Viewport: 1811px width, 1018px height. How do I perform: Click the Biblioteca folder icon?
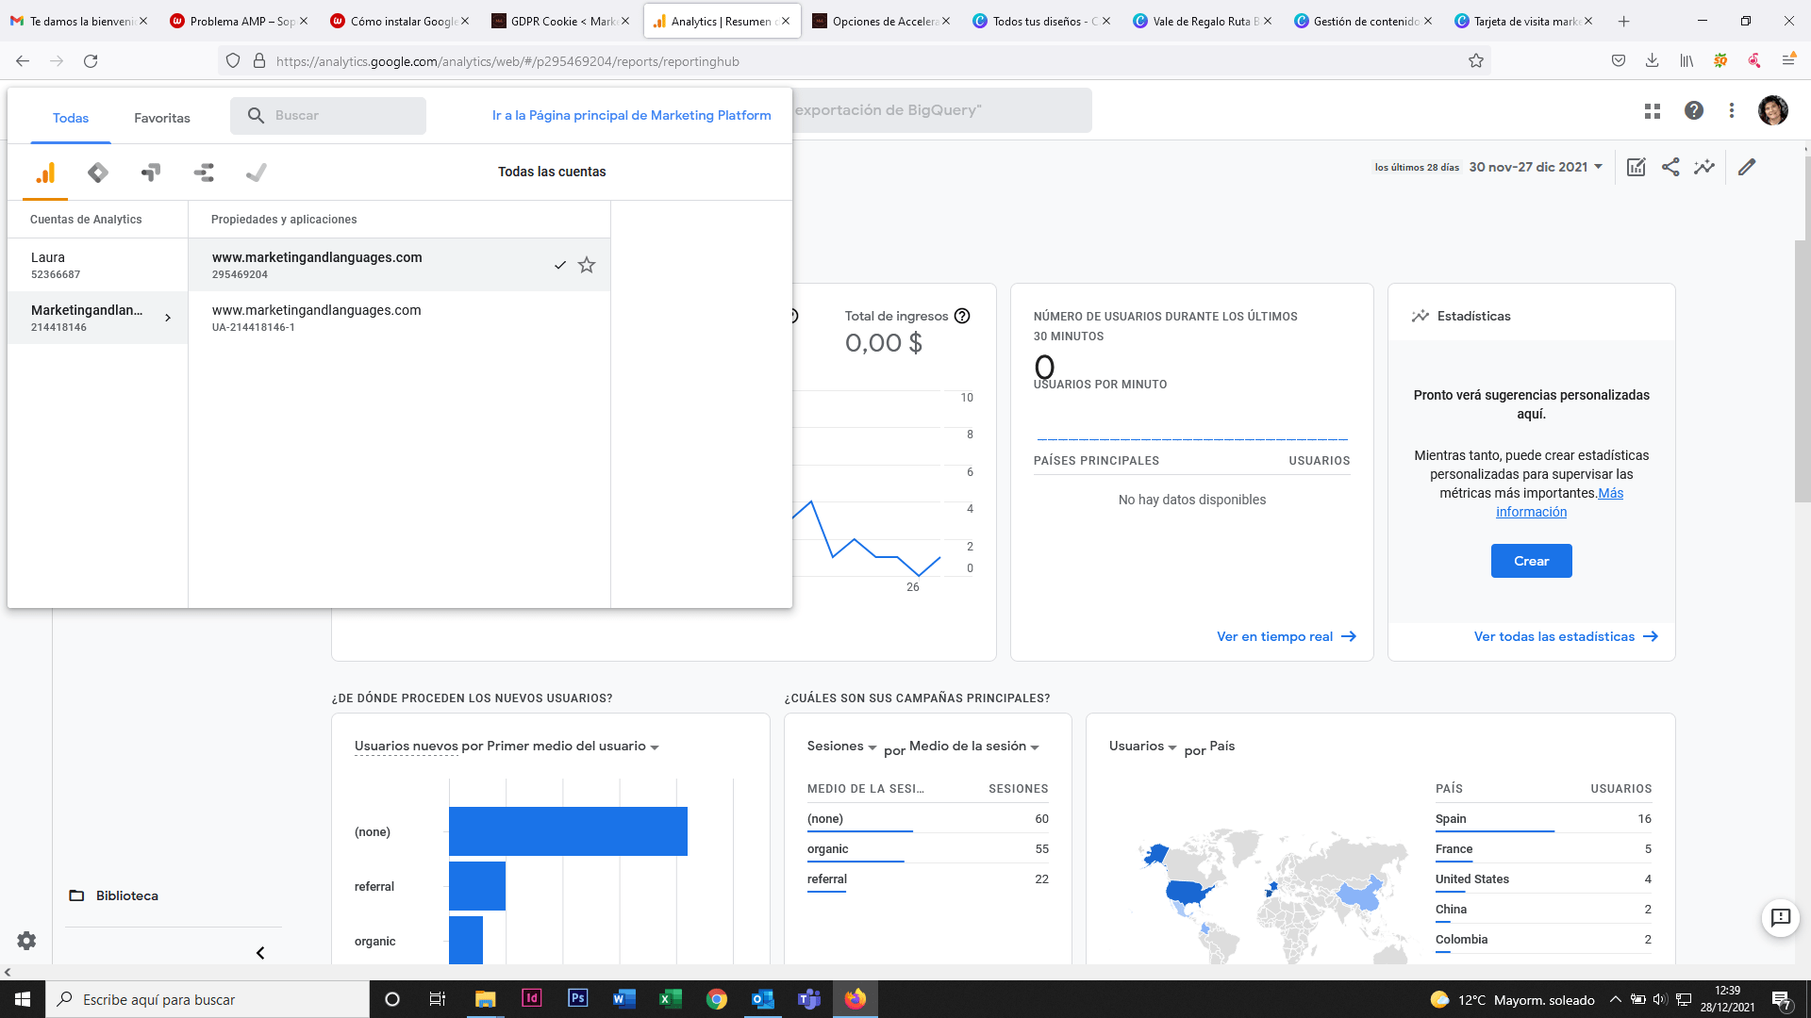pyautogui.click(x=77, y=895)
